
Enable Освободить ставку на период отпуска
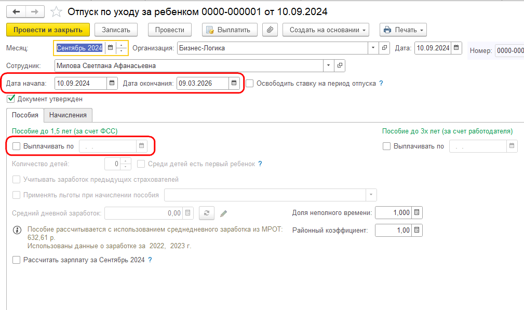pos(250,83)
